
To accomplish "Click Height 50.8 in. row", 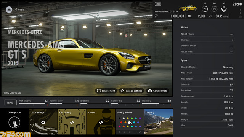I will tap(207, 114).
